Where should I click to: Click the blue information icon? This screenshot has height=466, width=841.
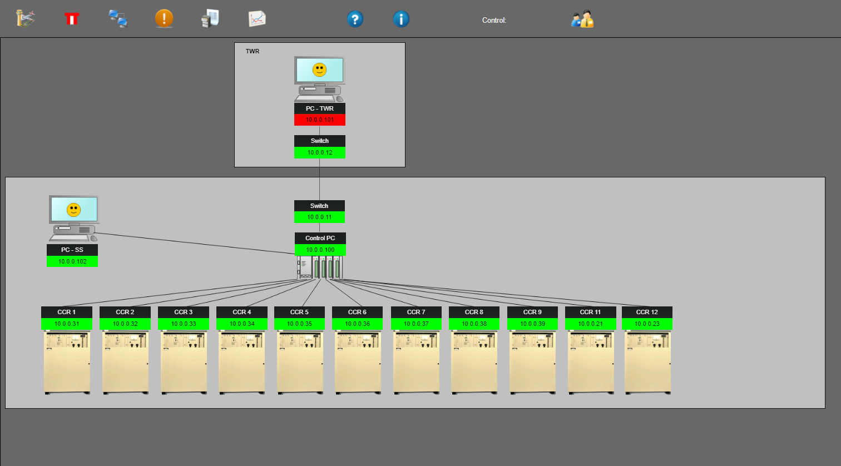click(401, 19)
